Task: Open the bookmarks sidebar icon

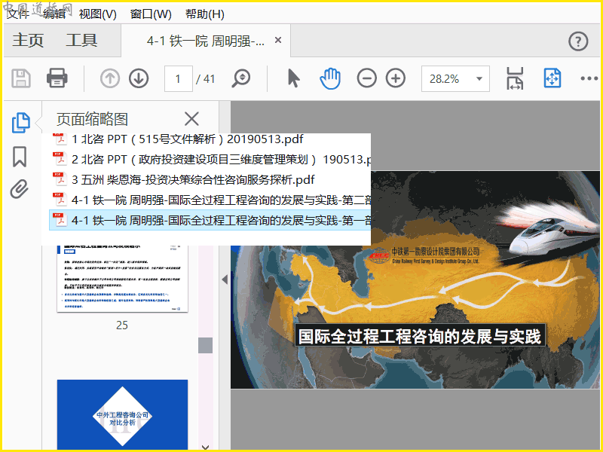Action: pyautogui.click(x=20, y=157)
